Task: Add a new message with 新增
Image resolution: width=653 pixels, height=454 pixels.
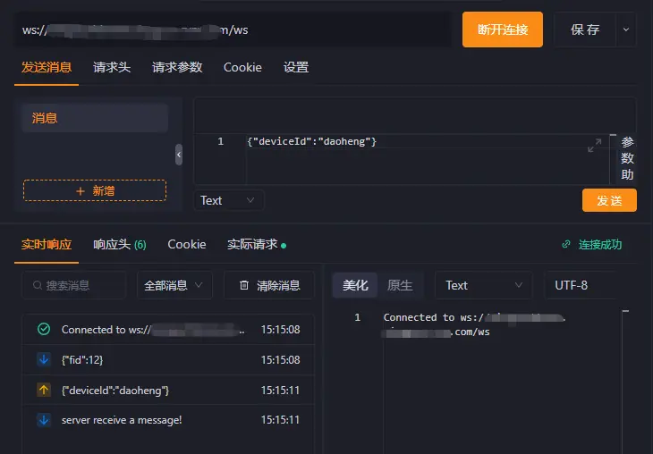Action: pyautogui.click(x=95, y=191)
